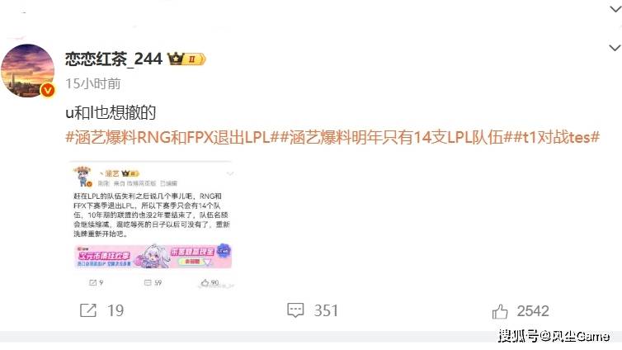Screen dimensions: 622x350
Task: Expand the post options chevron beside username
Action: pos(615,48)
